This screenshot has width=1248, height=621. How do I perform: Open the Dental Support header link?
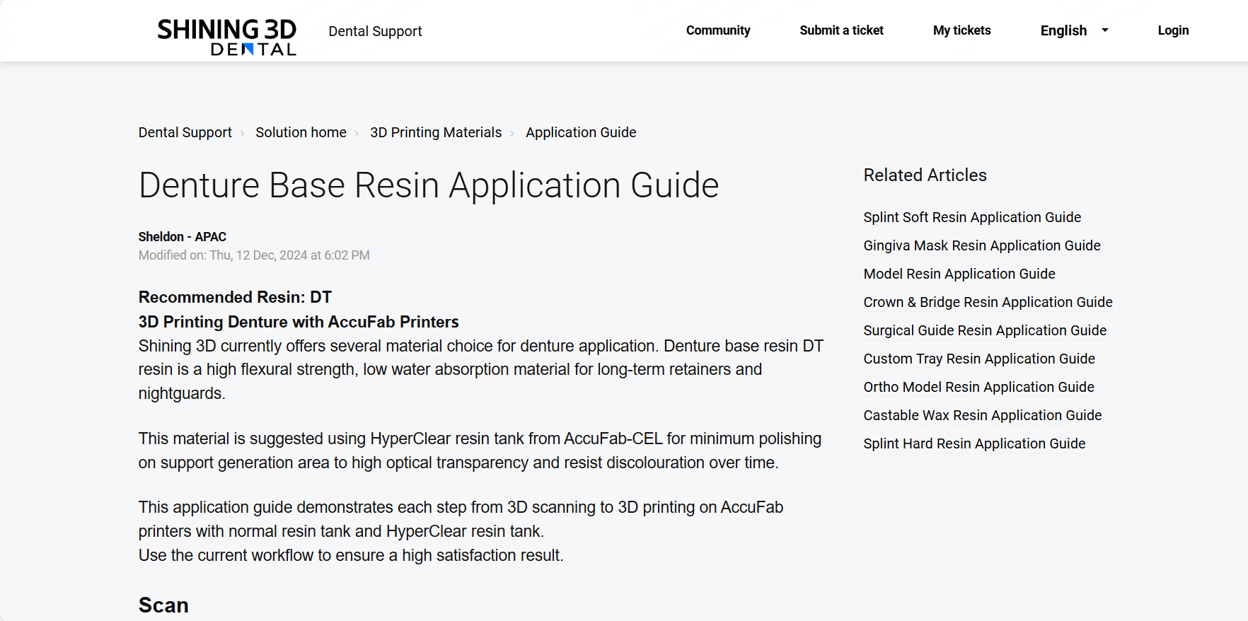(x=375, y=31)
